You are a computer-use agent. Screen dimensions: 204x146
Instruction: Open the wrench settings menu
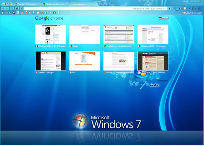199,8
